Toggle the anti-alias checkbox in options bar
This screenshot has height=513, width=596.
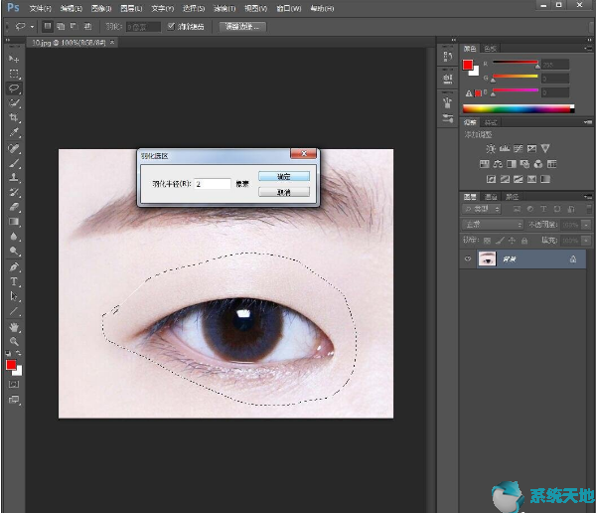pos(171,26)
